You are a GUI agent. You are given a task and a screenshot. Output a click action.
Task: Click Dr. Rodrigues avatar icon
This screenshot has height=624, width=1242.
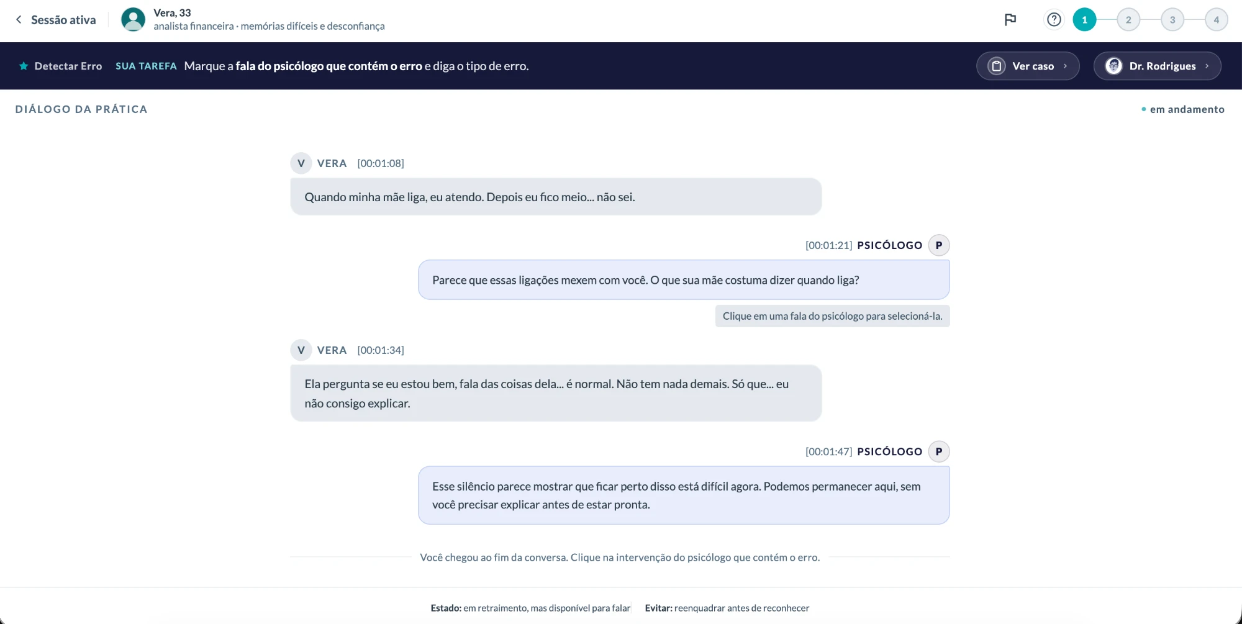(1114, 66)
